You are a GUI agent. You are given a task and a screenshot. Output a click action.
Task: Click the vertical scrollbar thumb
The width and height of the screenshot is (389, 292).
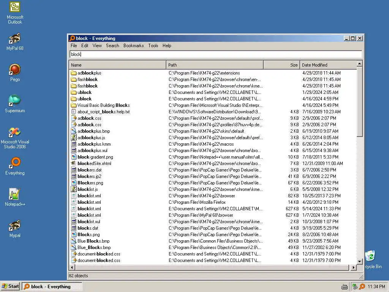point(359,102)
